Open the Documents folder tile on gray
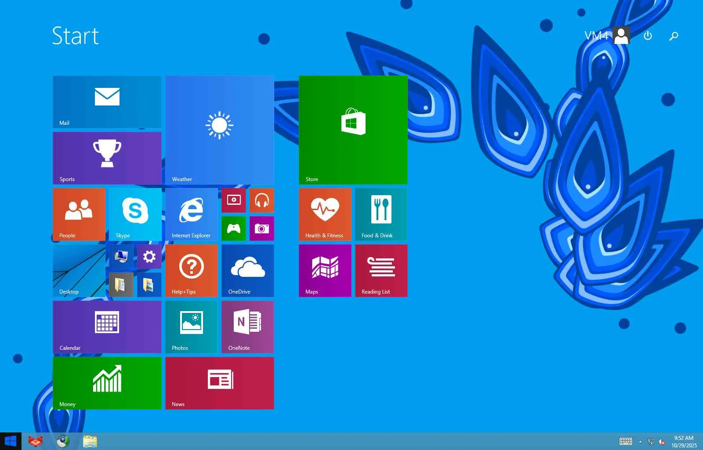The height and width of the screenshot is (450, 703). tap(121, 285)
